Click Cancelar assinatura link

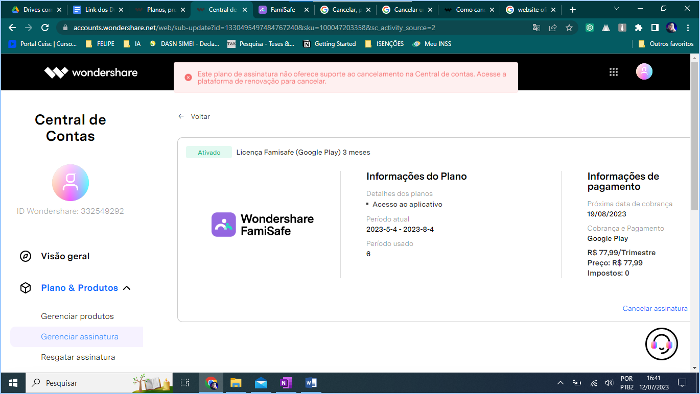(x=655, y=308)
